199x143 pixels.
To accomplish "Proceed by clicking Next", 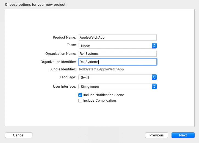I will (183, 135).
